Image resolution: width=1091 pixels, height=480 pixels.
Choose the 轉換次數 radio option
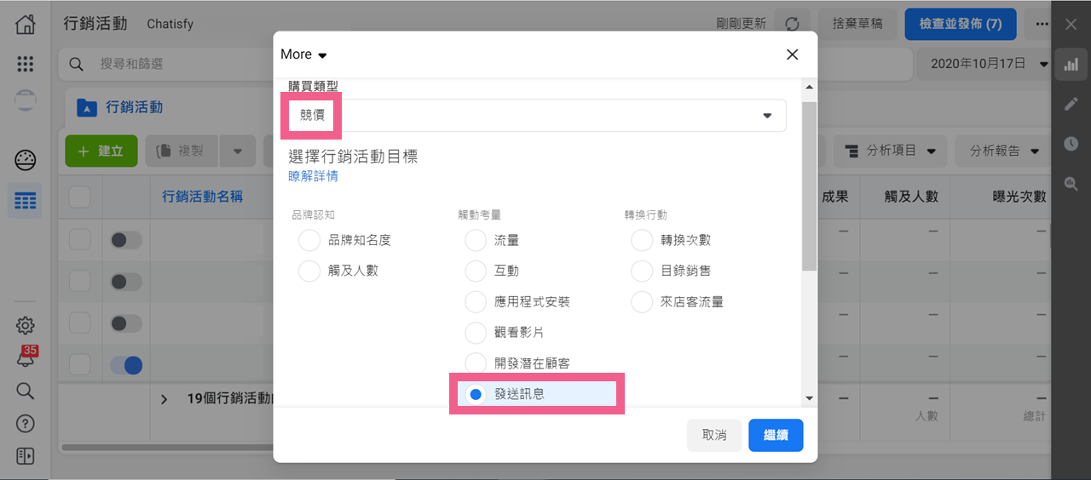[642, 241]
